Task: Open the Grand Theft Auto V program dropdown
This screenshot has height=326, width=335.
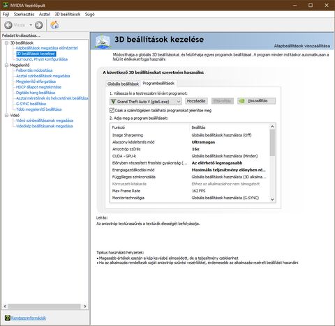Action: 146,102
